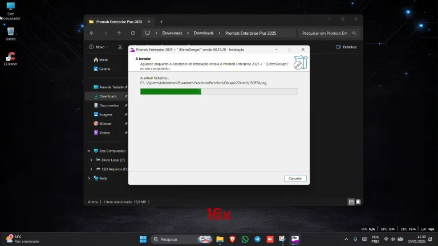
Task: Switch Explorer to large thumbnails view
Action: pos(358,202)
